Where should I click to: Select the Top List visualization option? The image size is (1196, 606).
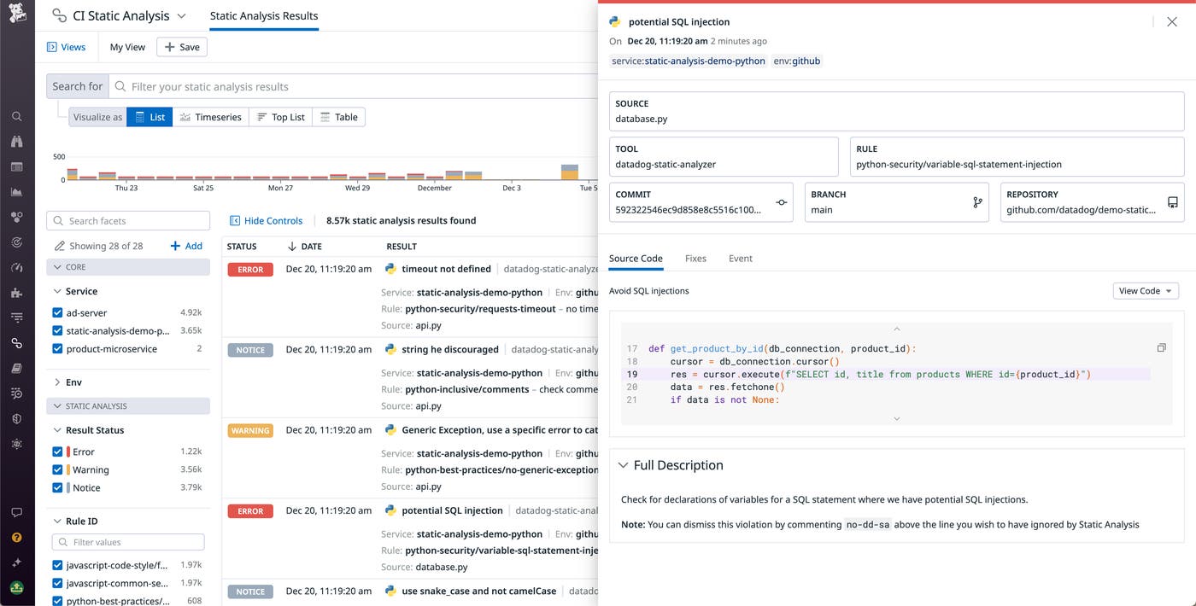pyautogui.click(x=280, y=117)
